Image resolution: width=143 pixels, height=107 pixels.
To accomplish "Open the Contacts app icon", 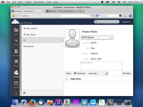I will point(16,74).
